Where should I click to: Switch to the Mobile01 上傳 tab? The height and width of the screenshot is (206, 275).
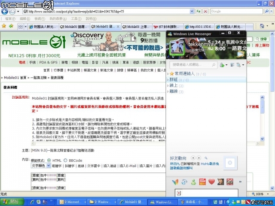pos(137,27)
